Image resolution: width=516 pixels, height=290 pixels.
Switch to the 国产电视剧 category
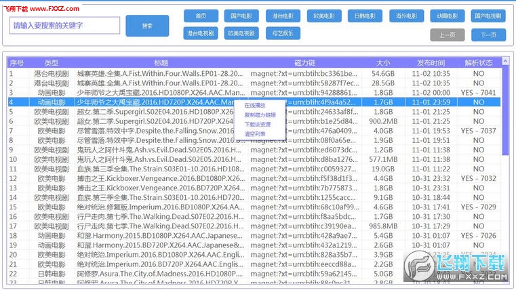488,16
